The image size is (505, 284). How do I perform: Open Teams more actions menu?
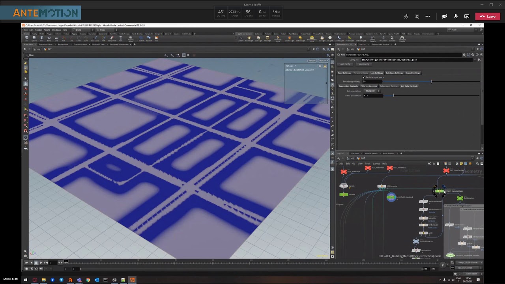[x=428, y=17]
